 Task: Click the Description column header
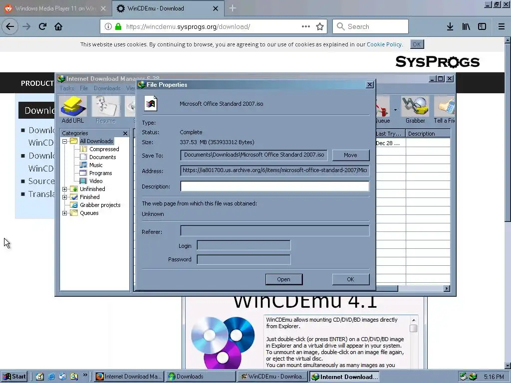[x=428, y=134]
